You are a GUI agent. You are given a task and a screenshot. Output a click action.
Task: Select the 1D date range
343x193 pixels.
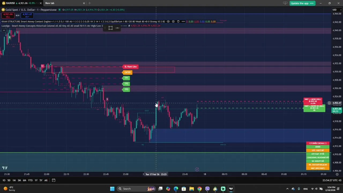pos(4,180)
